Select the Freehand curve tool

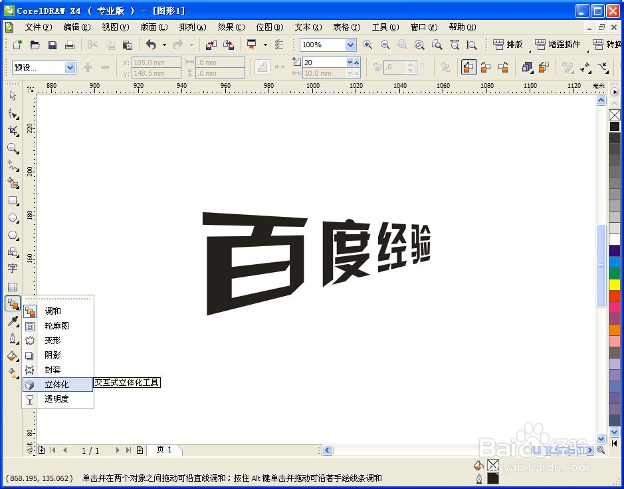coord(13,166)
